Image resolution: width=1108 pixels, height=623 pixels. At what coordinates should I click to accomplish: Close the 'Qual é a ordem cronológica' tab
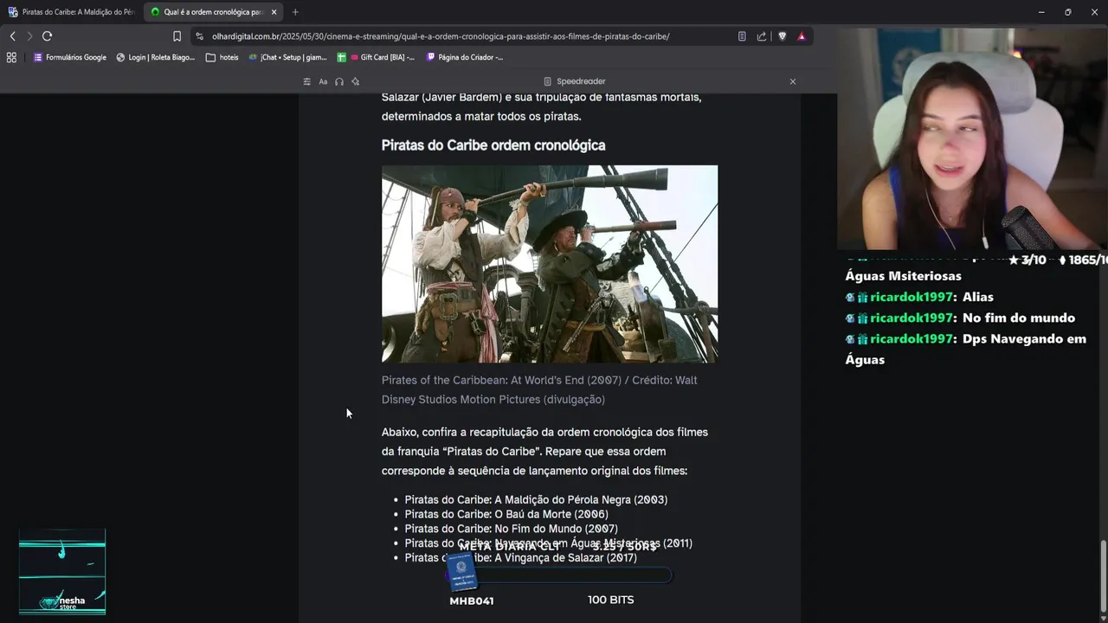pos(274,12)
